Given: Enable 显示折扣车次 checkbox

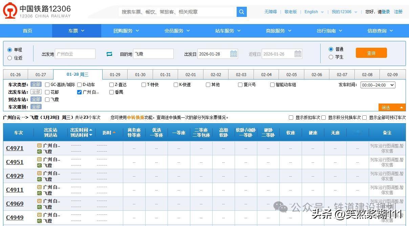Looking at the screenshot, I should pyautogui.click(x=291, y=117).
